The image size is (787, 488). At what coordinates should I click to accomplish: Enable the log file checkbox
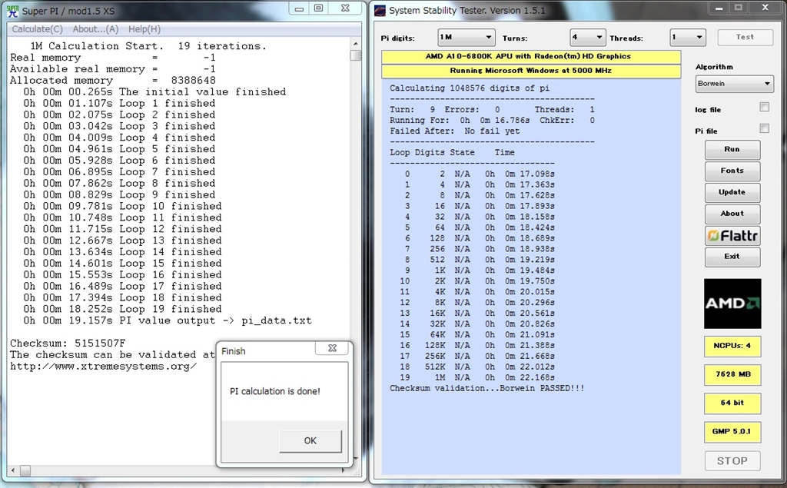pos(765,107)
